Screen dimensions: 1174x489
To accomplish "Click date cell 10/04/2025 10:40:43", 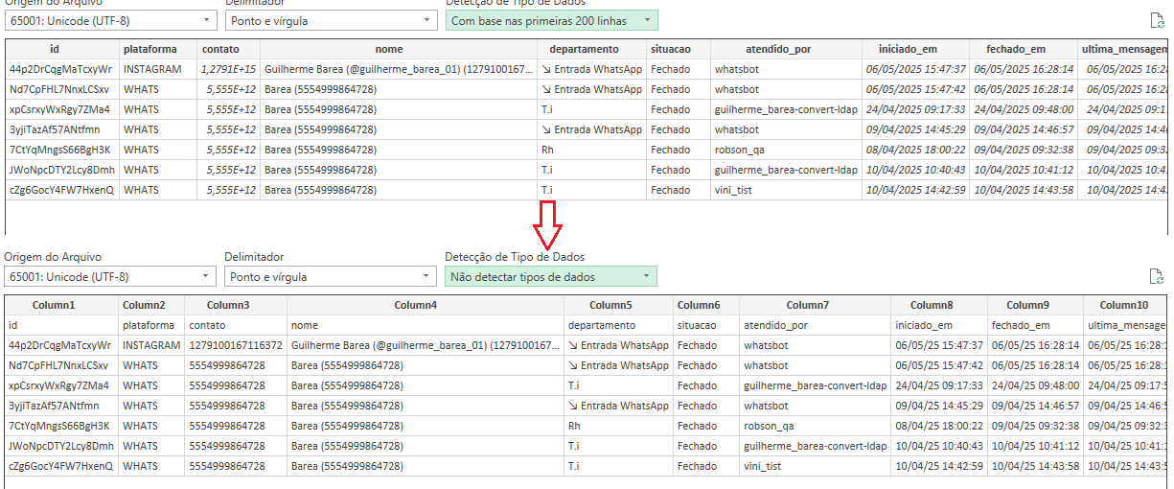I will click(x=915, y=170).
